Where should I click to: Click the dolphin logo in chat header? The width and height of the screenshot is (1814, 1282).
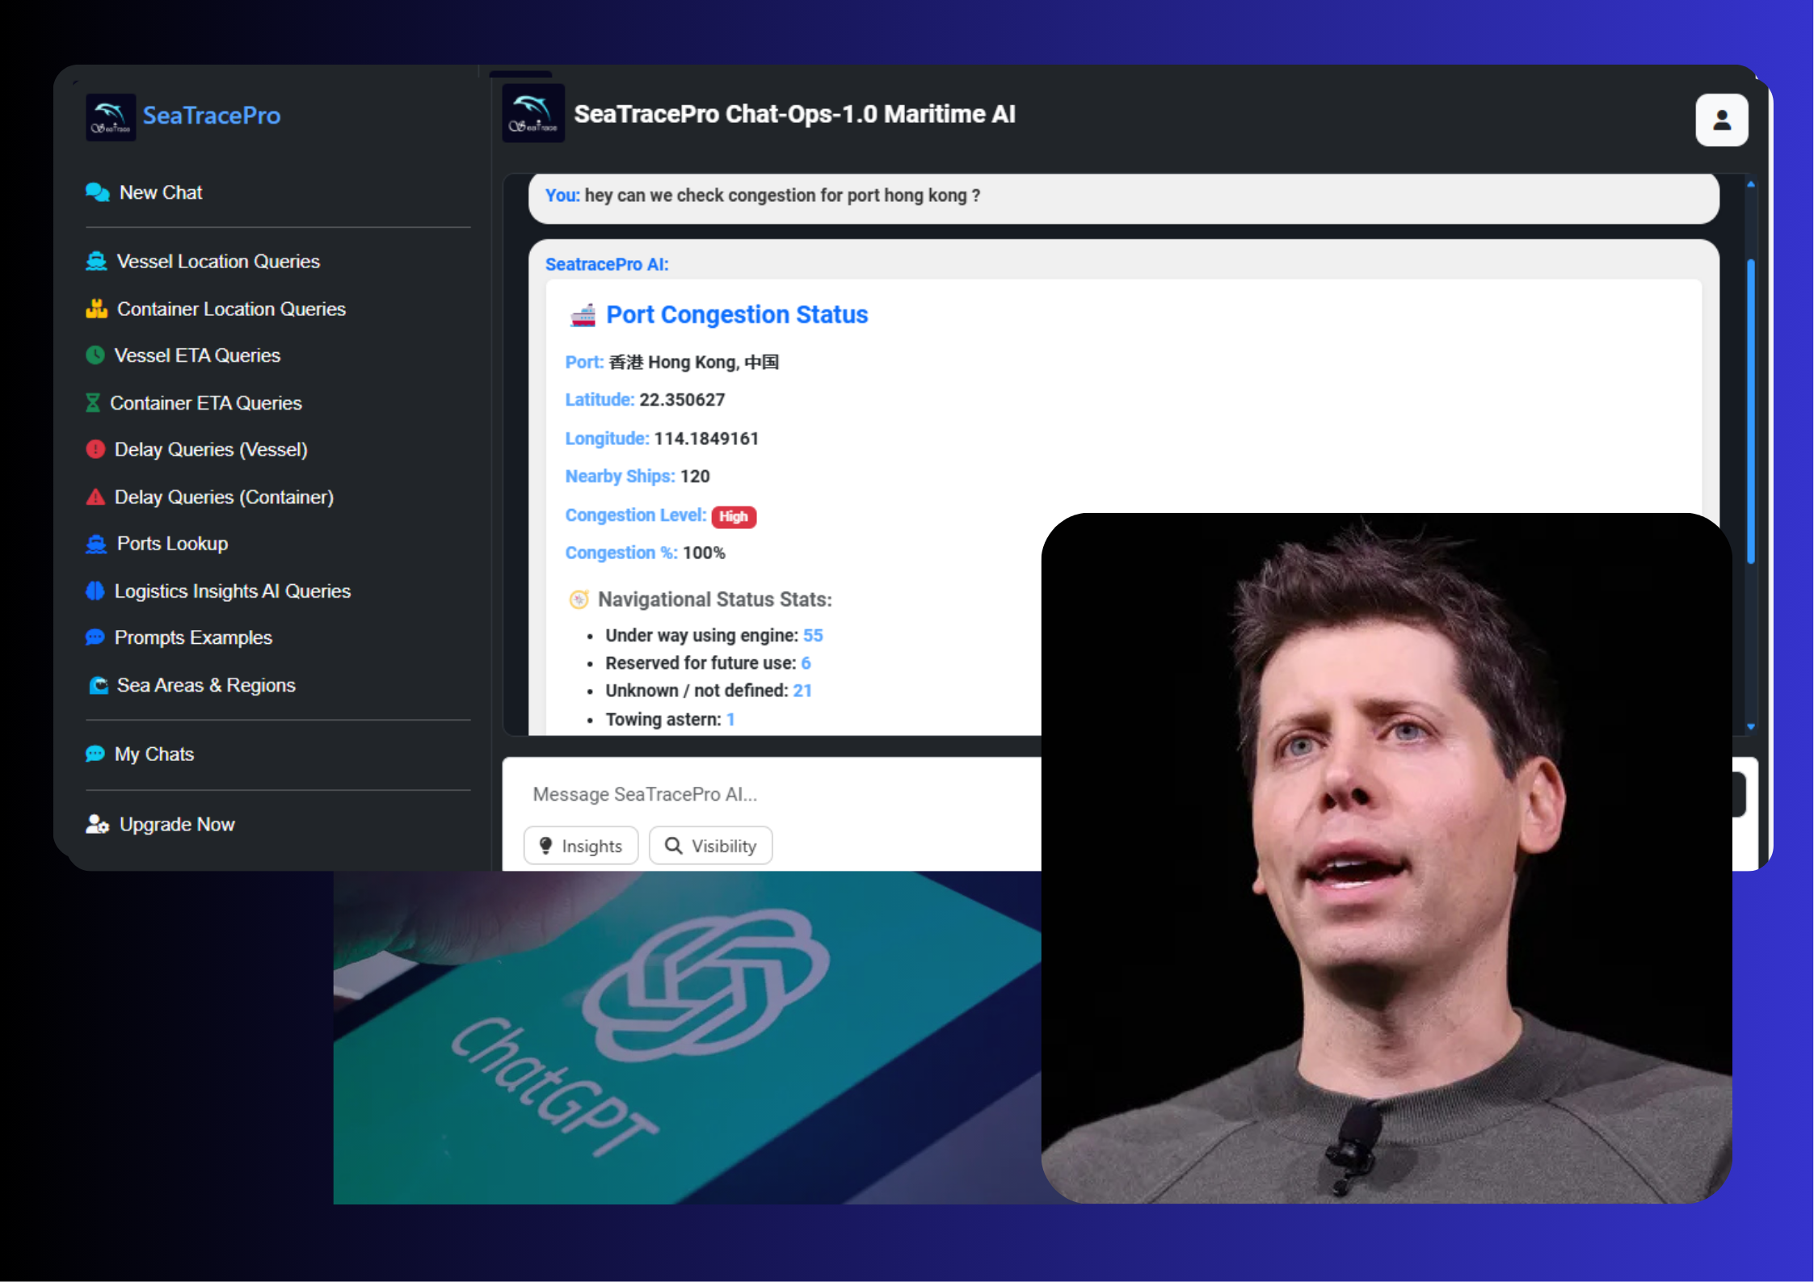tap(533, 114)
